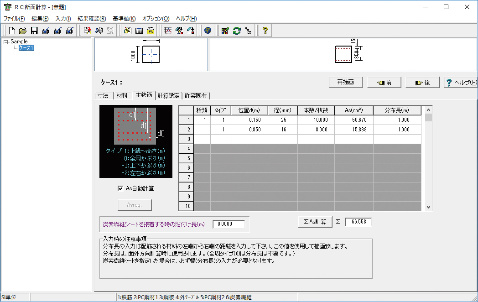This screenshot has height=302, width=478.
Task: Click the globe icon in toolbar
Action: (208, 31)
